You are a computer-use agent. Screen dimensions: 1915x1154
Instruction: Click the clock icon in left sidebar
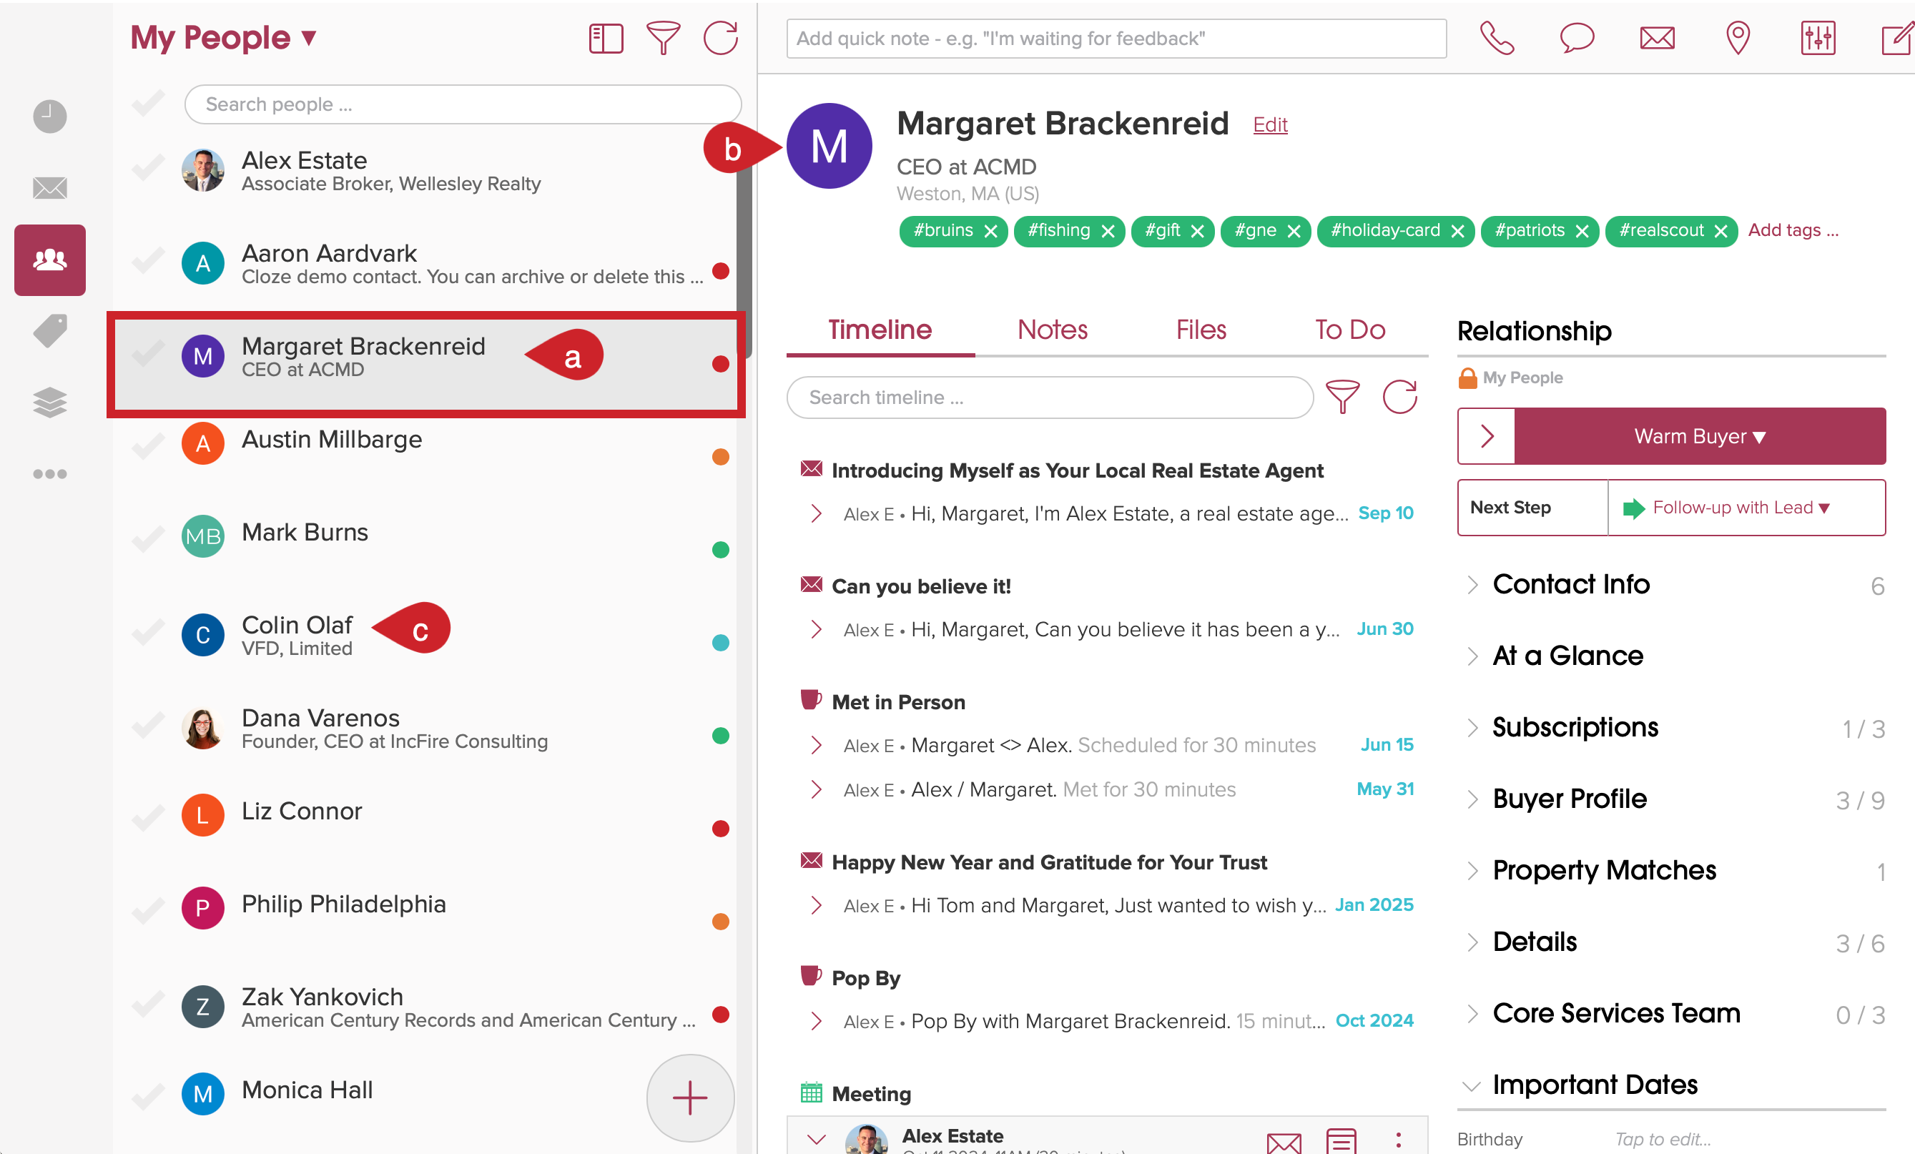pos(50,117)
